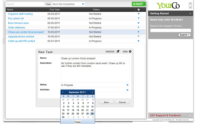Open the Chase up London Excel prospect link

(x=26, y=32)
